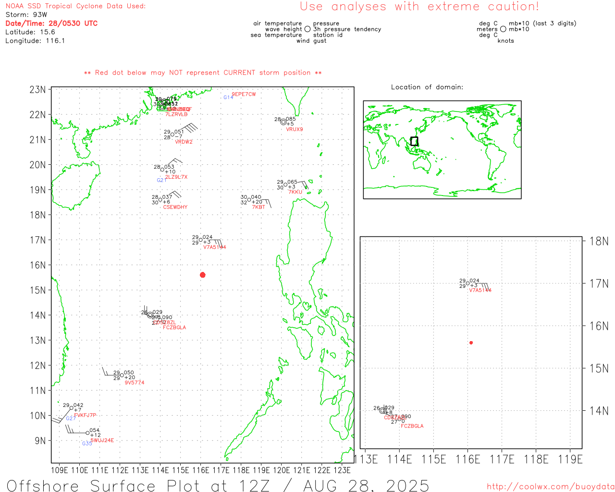Click the station circle in the right units legend
Image resolution: width=615 pixels, height=492 pixels.
tap(503, 29)
